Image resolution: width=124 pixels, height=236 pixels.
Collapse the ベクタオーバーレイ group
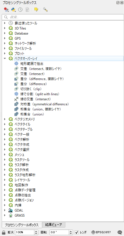[5, 58]
